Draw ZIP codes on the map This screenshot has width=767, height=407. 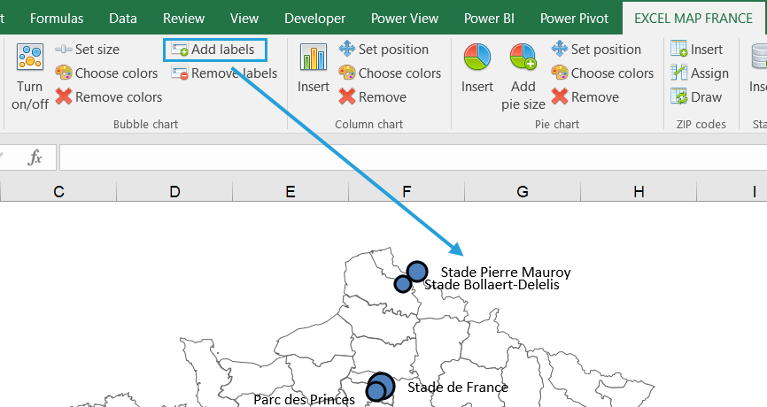point(696,97)
